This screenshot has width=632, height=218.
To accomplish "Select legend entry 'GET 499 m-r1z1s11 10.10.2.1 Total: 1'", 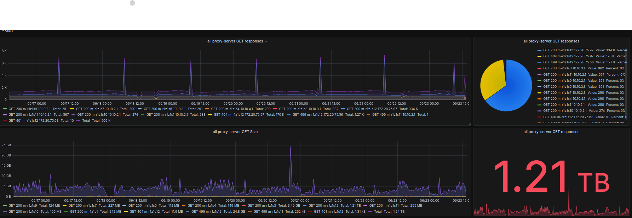I will tap(397, 115).
